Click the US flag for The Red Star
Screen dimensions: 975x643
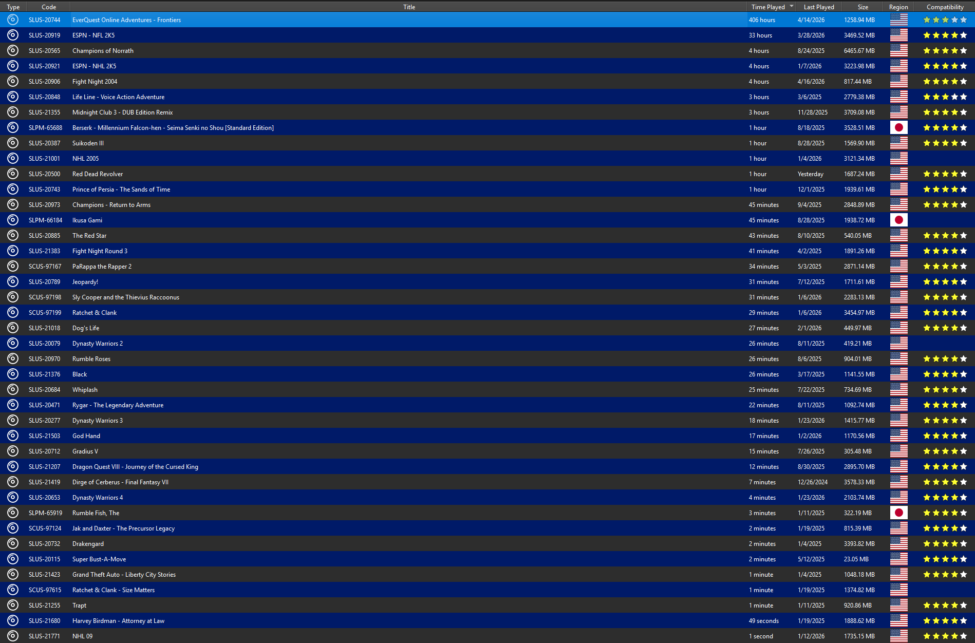(899, 235)
